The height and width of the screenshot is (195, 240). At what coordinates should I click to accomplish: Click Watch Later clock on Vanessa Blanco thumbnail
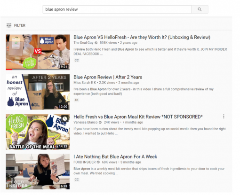tap(64, 118)
